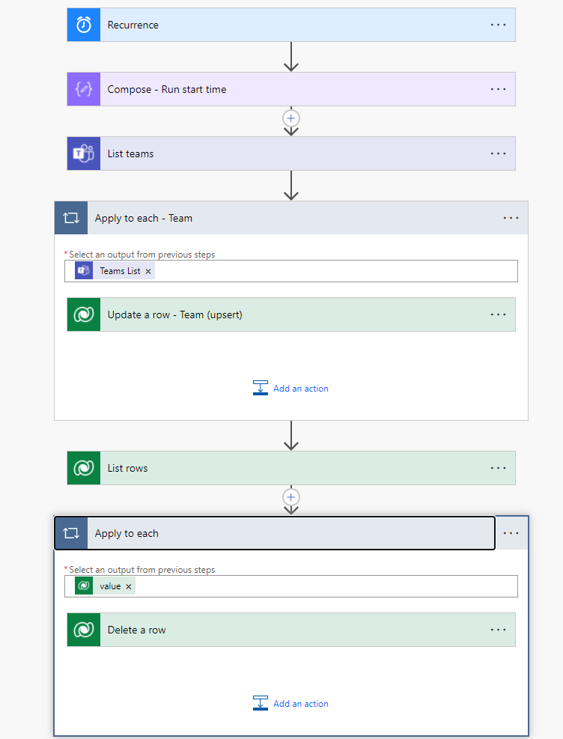
Task: Open the Recurrence step options menu
Action: click(498, 25)
